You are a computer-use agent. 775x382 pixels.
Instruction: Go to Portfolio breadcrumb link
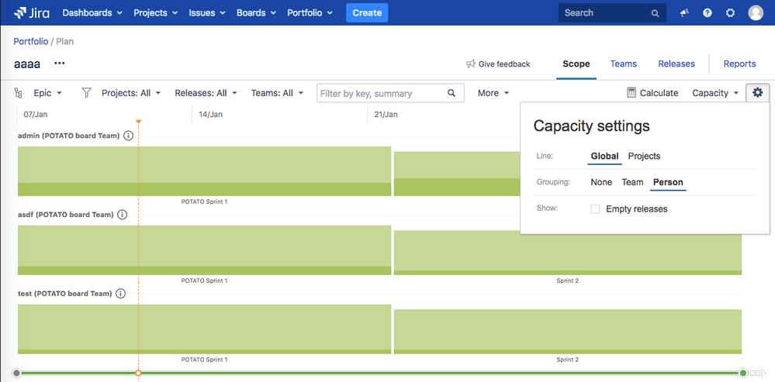pos(31,42)
